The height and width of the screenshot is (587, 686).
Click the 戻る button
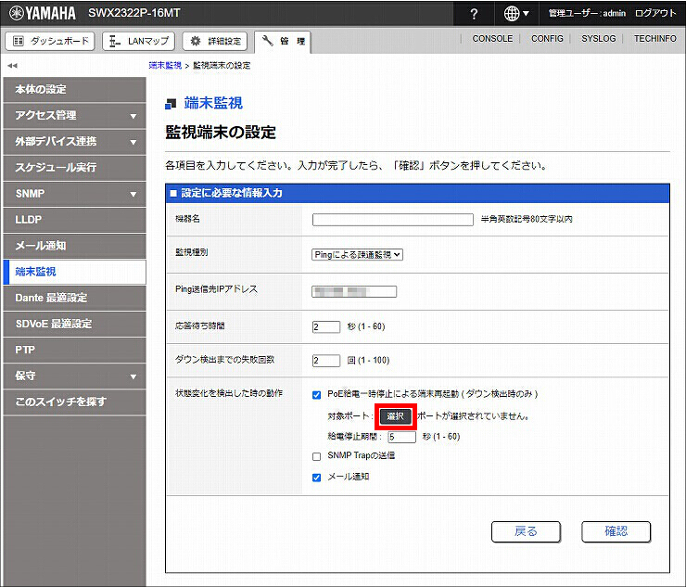click(x=526, y=532)
